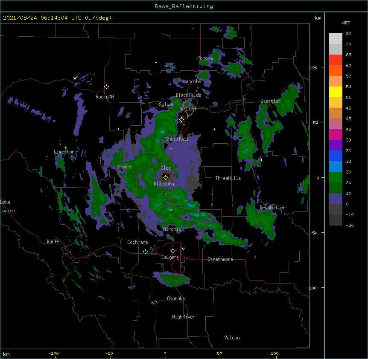This screenshot has width=368, height=359.
Task: Click the km unit label at top right
Action: pos(318,18)
